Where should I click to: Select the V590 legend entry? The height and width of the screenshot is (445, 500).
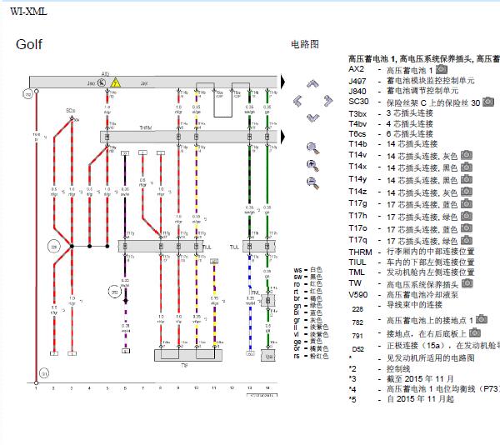[x=403, y=294]
